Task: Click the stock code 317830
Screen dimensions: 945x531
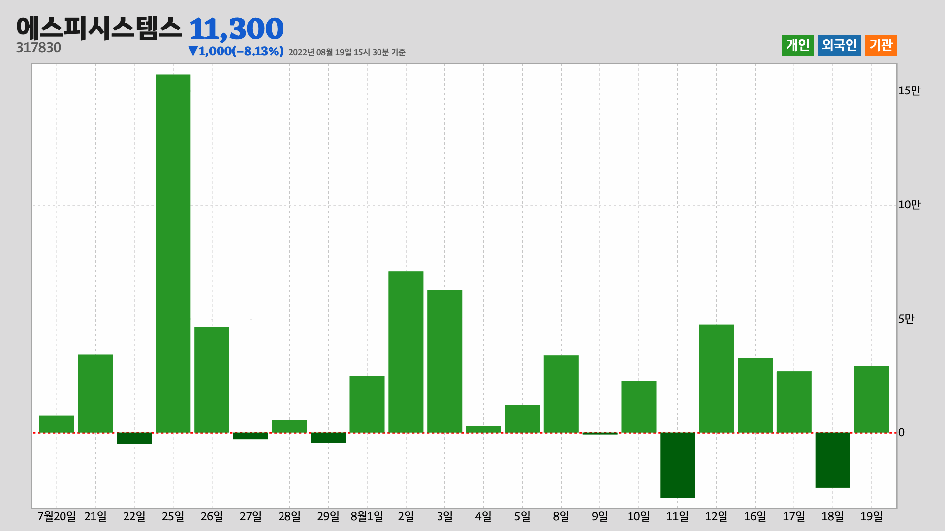Action: tap(38, 48)
